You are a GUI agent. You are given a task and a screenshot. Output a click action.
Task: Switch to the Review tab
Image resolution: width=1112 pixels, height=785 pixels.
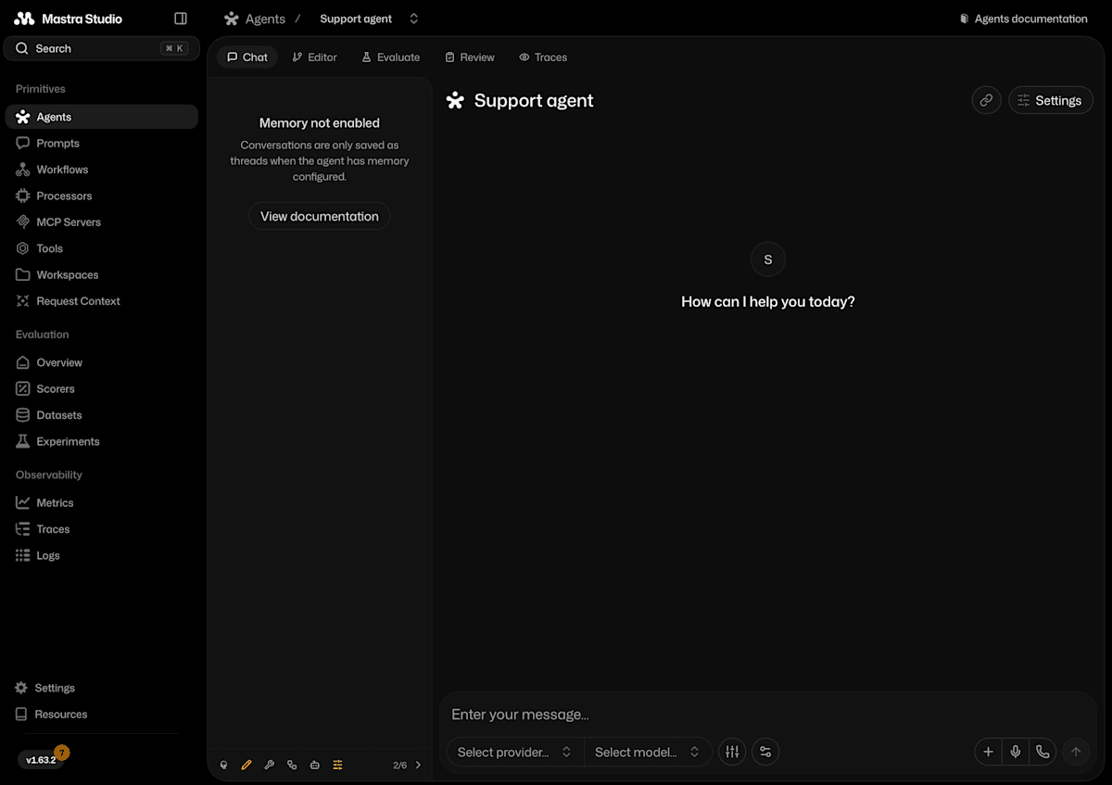click(x=469, y=57)
